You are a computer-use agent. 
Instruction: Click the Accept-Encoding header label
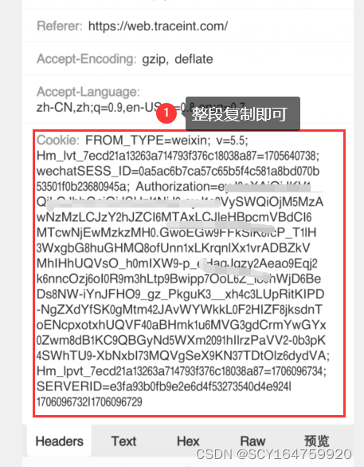(x=87, y=59)
